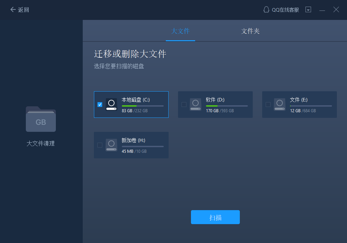The width and height of the screenshot is (347, 243).
Task: Switch to the 文件夹 tab
Action: [x=250, y=31]
